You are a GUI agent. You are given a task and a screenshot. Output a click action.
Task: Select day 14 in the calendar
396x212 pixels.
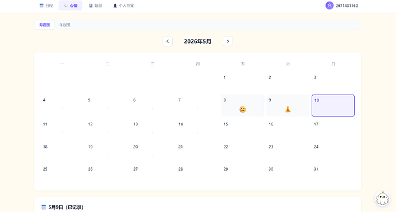(197, 129)
